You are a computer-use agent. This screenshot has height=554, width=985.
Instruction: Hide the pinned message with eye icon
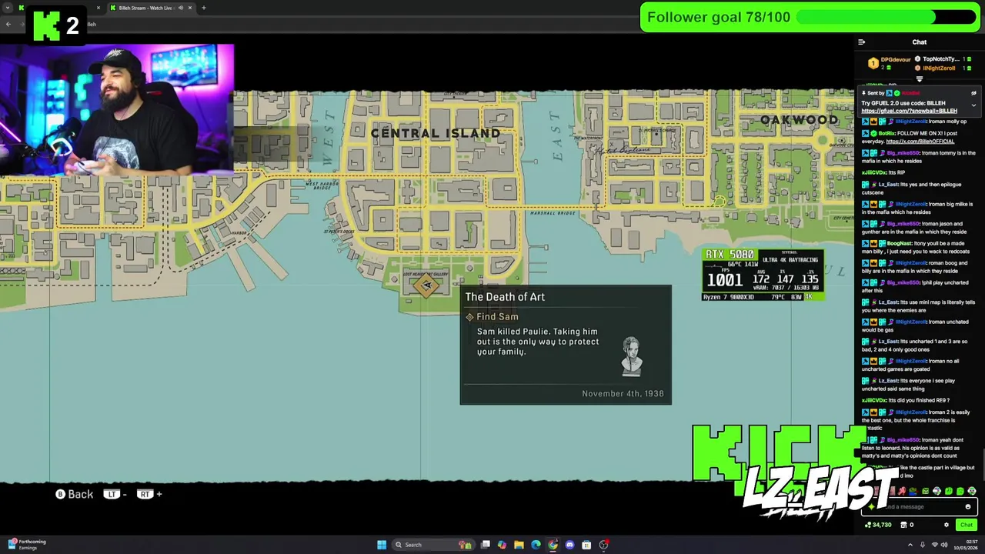pyautogui.click(x=973, y=93)
